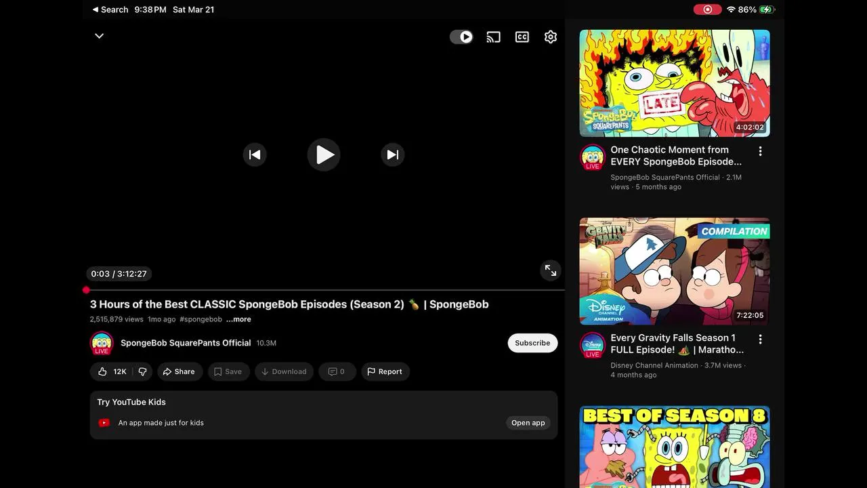The image size is (867, 488).
Task: Open options menu for Gravity Falls video
Action: tap(760, 339)
